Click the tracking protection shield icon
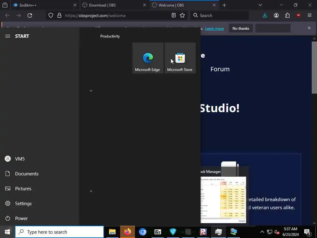 51,15
